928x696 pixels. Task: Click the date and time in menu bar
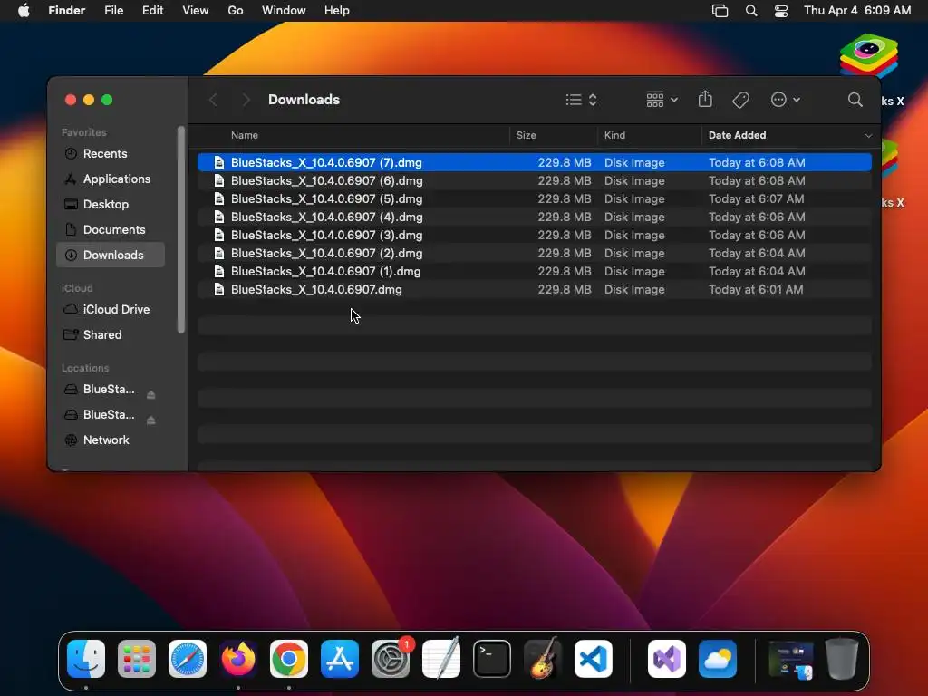pyautogui.click(x=857, y=11)
